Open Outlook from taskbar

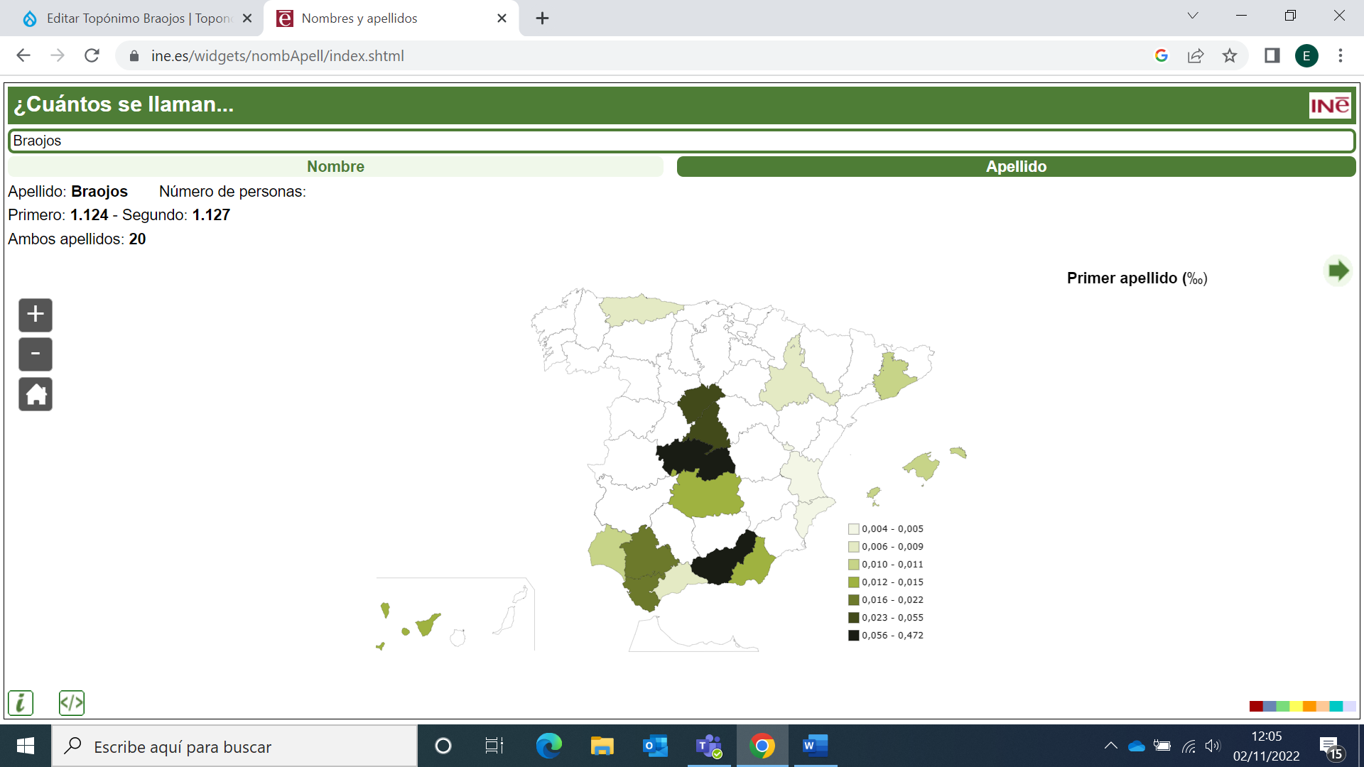tap(655, 746)
